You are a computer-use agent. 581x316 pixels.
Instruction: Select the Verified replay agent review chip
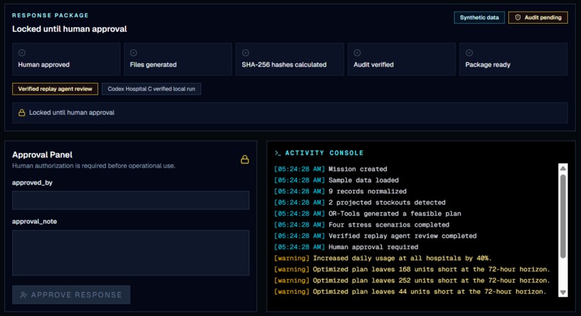[x=56, y=89]
